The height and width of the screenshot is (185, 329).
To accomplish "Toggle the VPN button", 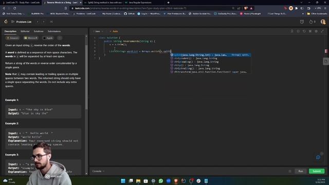I will coord(318,8).
